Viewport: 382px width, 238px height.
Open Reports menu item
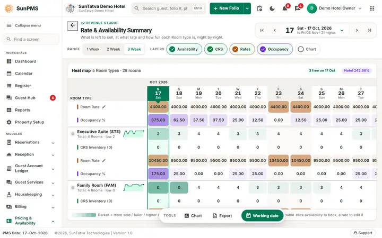22,110
